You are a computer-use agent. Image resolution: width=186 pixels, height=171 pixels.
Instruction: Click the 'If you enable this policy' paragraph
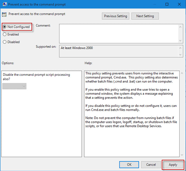129,94
